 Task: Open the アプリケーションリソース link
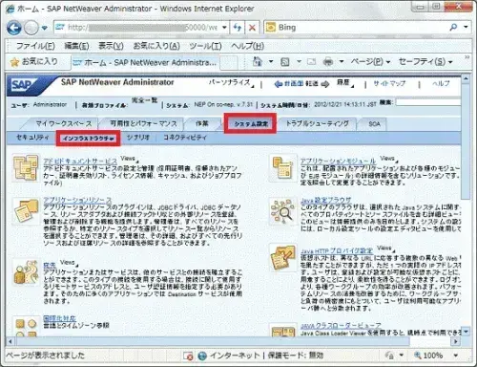[x=77, y=201]
